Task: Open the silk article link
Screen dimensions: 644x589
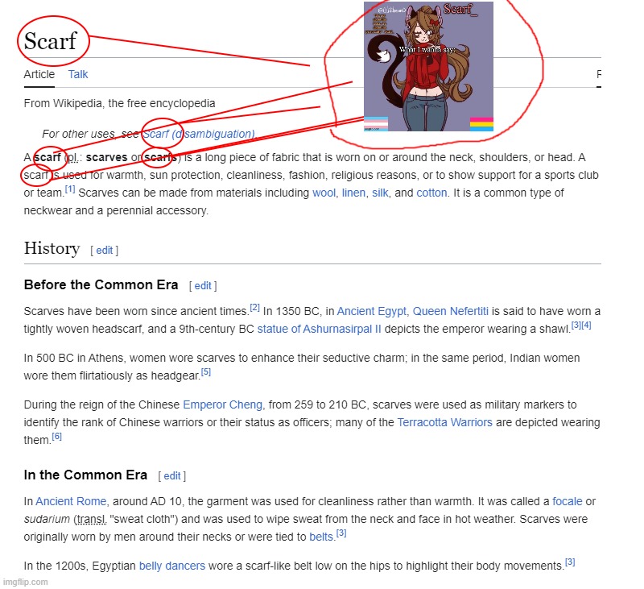Action: (380, 193)
